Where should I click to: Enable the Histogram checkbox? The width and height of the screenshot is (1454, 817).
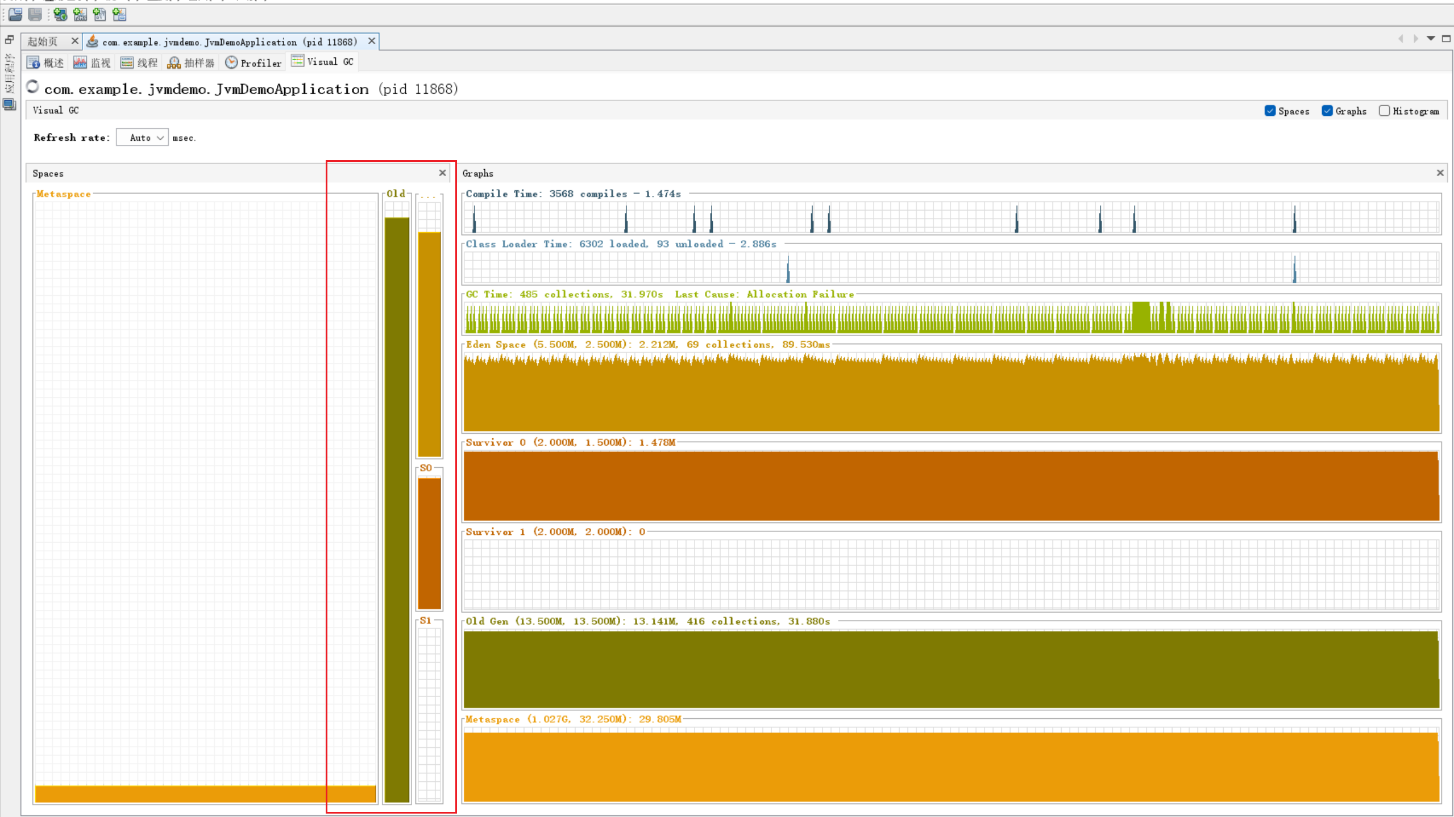(1384, 111)
